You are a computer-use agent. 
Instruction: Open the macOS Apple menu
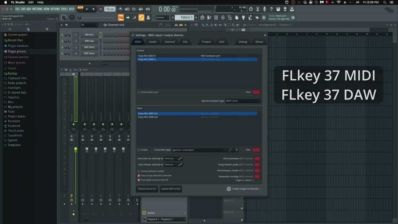(5, 2)
